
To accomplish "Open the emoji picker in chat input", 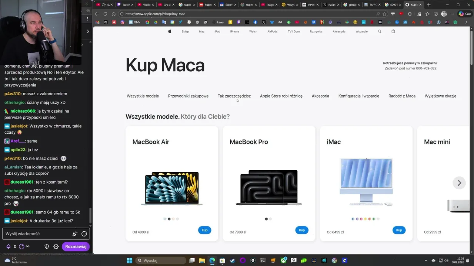I will (x=84, y=234).
